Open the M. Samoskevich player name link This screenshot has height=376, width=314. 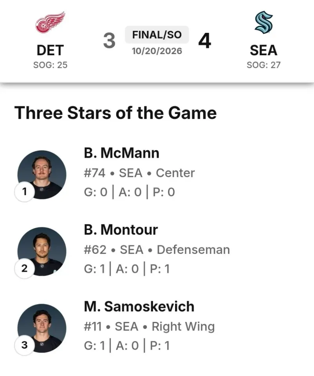tap(139, 306)
